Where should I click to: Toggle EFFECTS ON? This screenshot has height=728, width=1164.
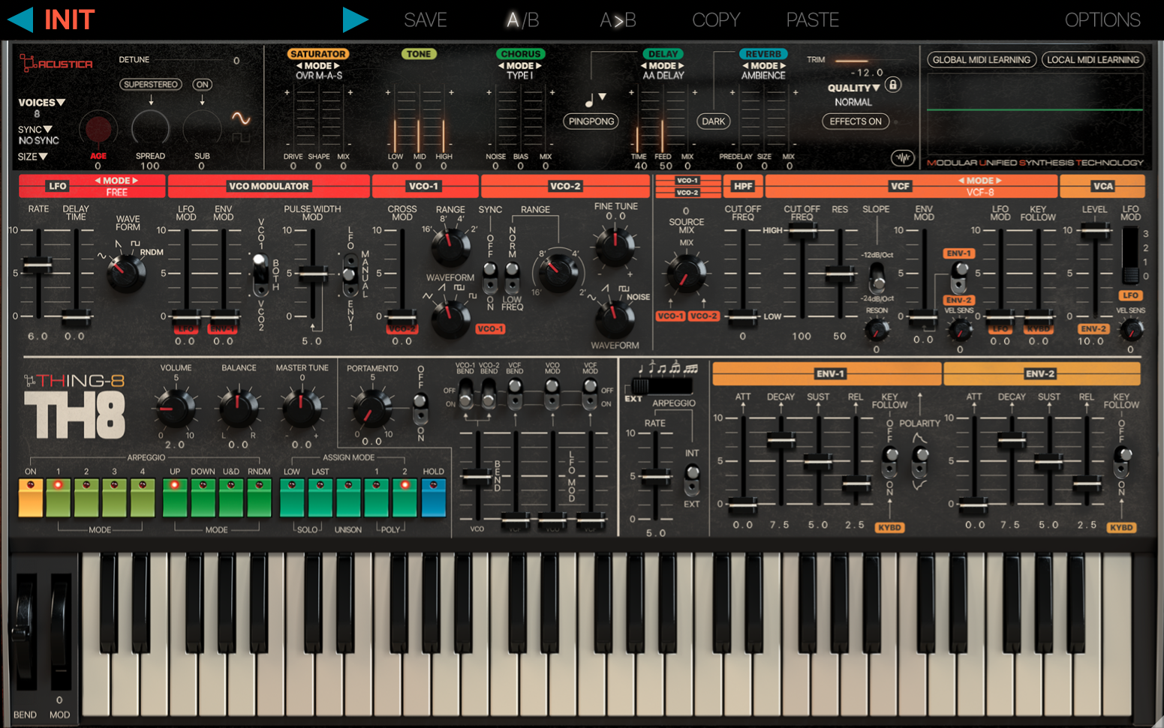coord(856,121)
